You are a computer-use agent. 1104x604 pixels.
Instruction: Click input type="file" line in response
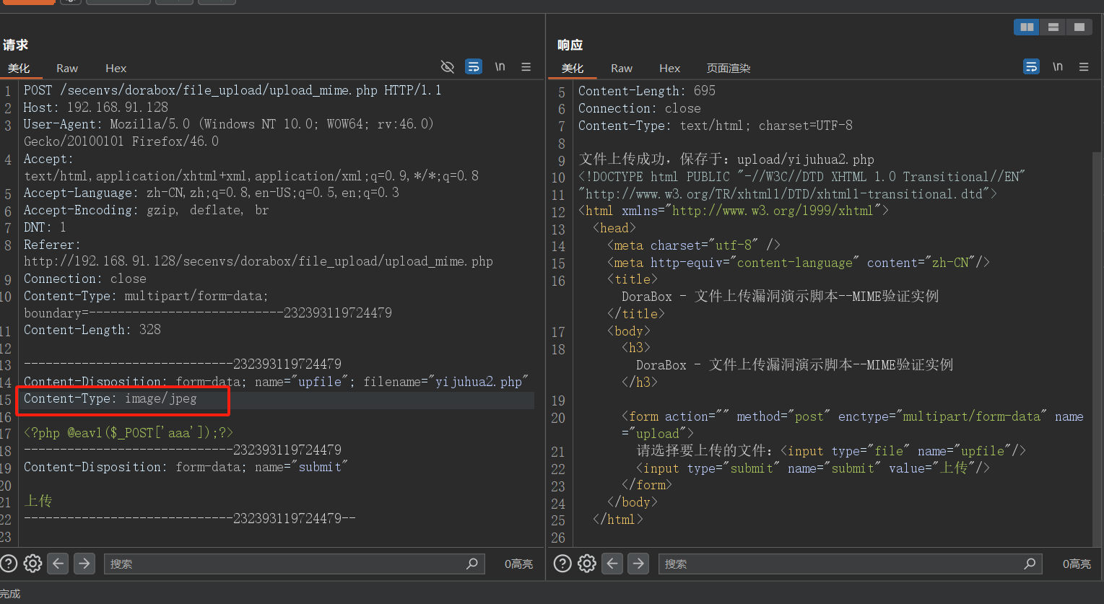point(831,451)
